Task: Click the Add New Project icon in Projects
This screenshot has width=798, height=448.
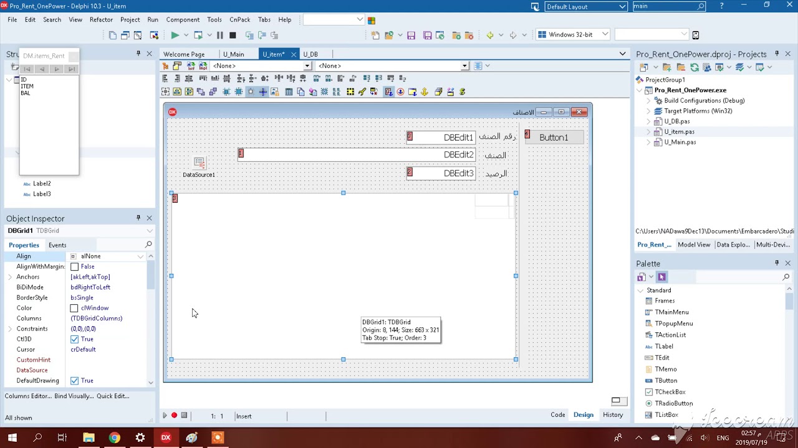Action: pos(666,67)
